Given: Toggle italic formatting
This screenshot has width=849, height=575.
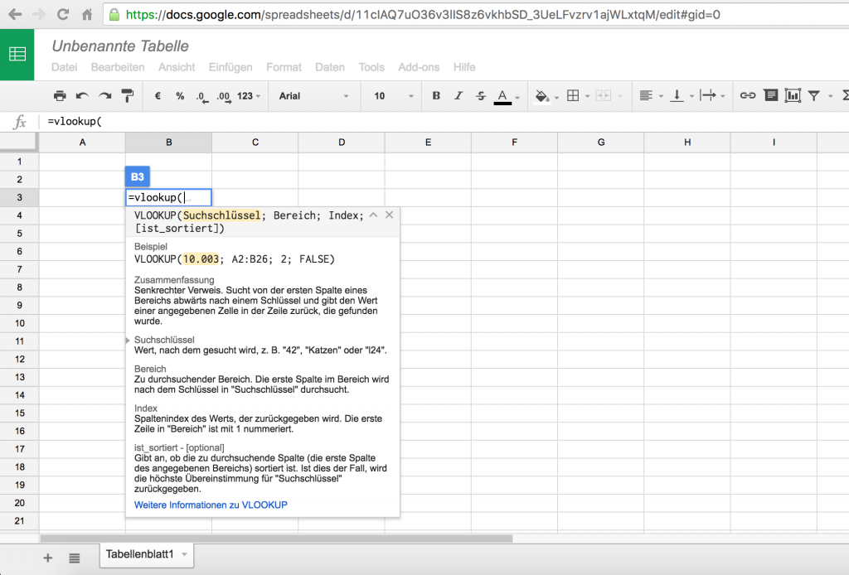Looking at the screenshot, I should tap(457, 95).
